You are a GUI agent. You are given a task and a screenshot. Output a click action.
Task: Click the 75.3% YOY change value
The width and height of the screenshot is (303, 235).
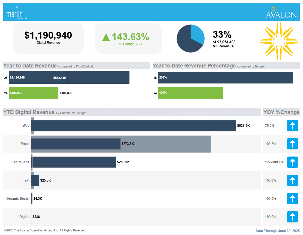(270, 126)
